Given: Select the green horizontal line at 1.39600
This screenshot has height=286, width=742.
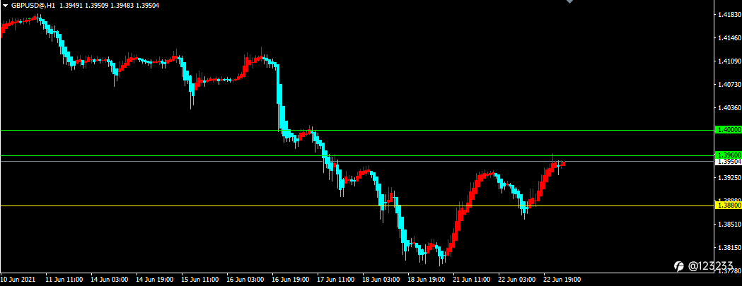Looking at the screenshot, I should tap(356, 155).
